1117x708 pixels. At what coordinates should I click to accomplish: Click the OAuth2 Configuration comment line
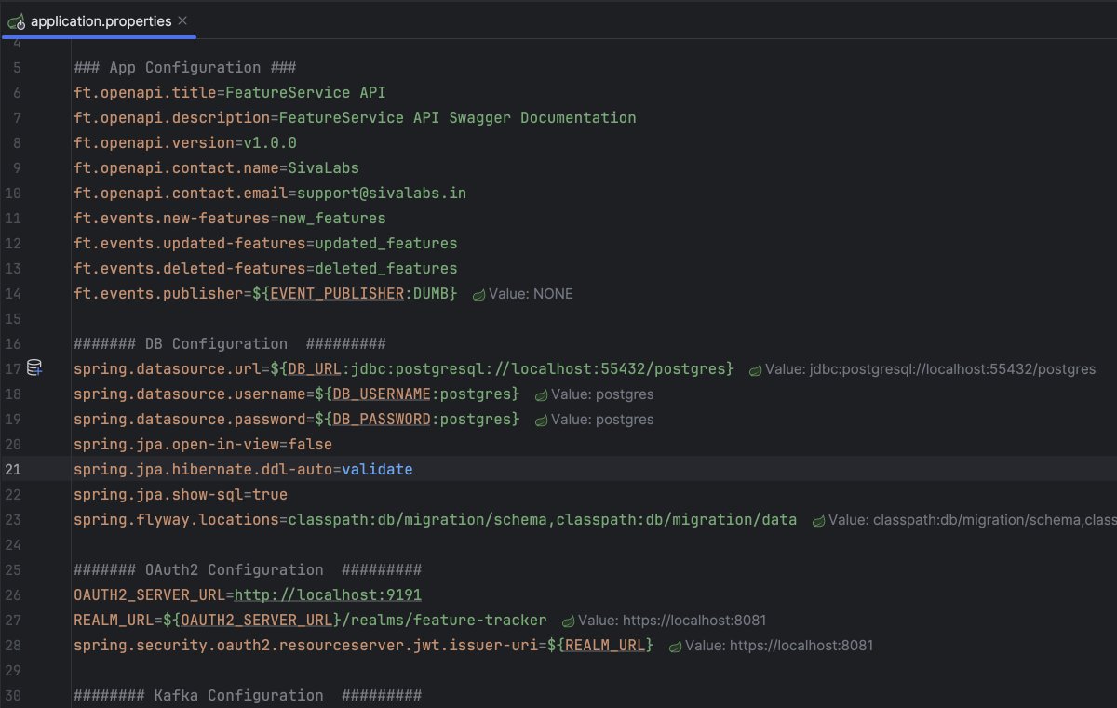(248, 569)
